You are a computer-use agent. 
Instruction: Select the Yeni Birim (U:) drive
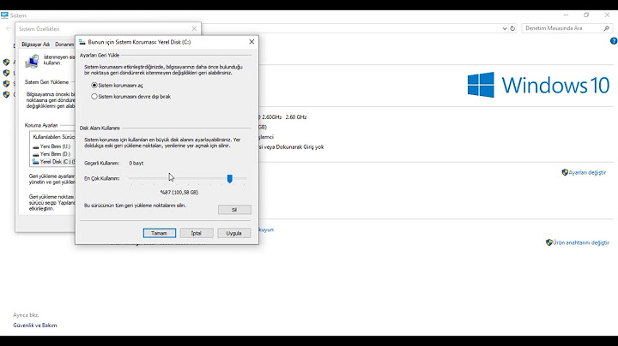[x=51, y=146]
